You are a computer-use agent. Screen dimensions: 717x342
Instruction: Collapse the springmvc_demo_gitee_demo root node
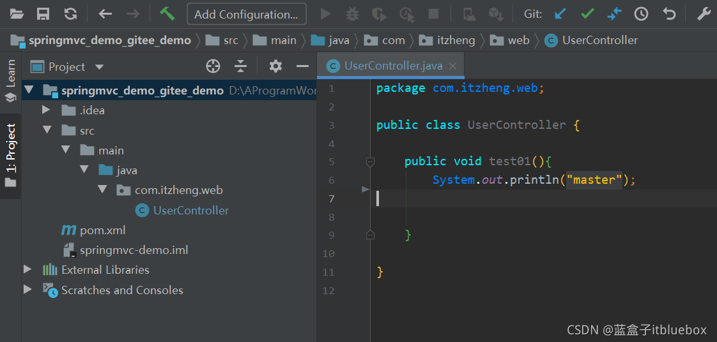point(29,90)
